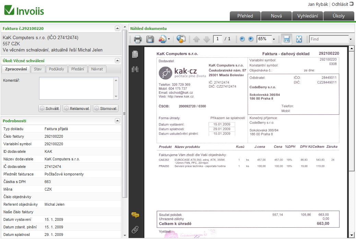Click the Stornovat button
Screen dimensions: 356x239
coord(106,109)
